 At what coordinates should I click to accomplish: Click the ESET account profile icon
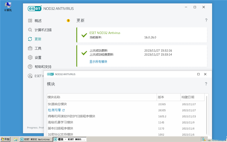tap(30, 76)
